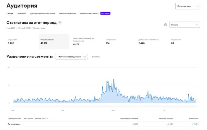Viewport: 207px width, 130px height.
Task: Pick the Добавления в плейлисты card
Action: (x=152, y=42)
